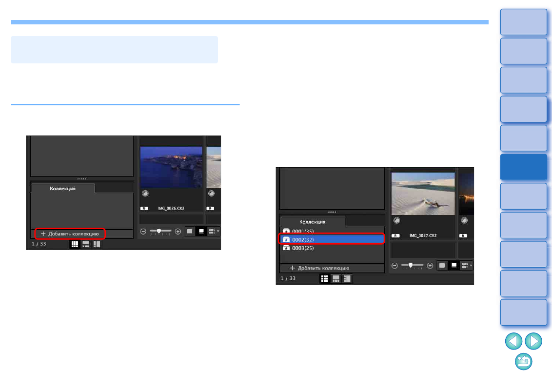Click the R badge beside IMG_0027.CR2

coord(395,236)
